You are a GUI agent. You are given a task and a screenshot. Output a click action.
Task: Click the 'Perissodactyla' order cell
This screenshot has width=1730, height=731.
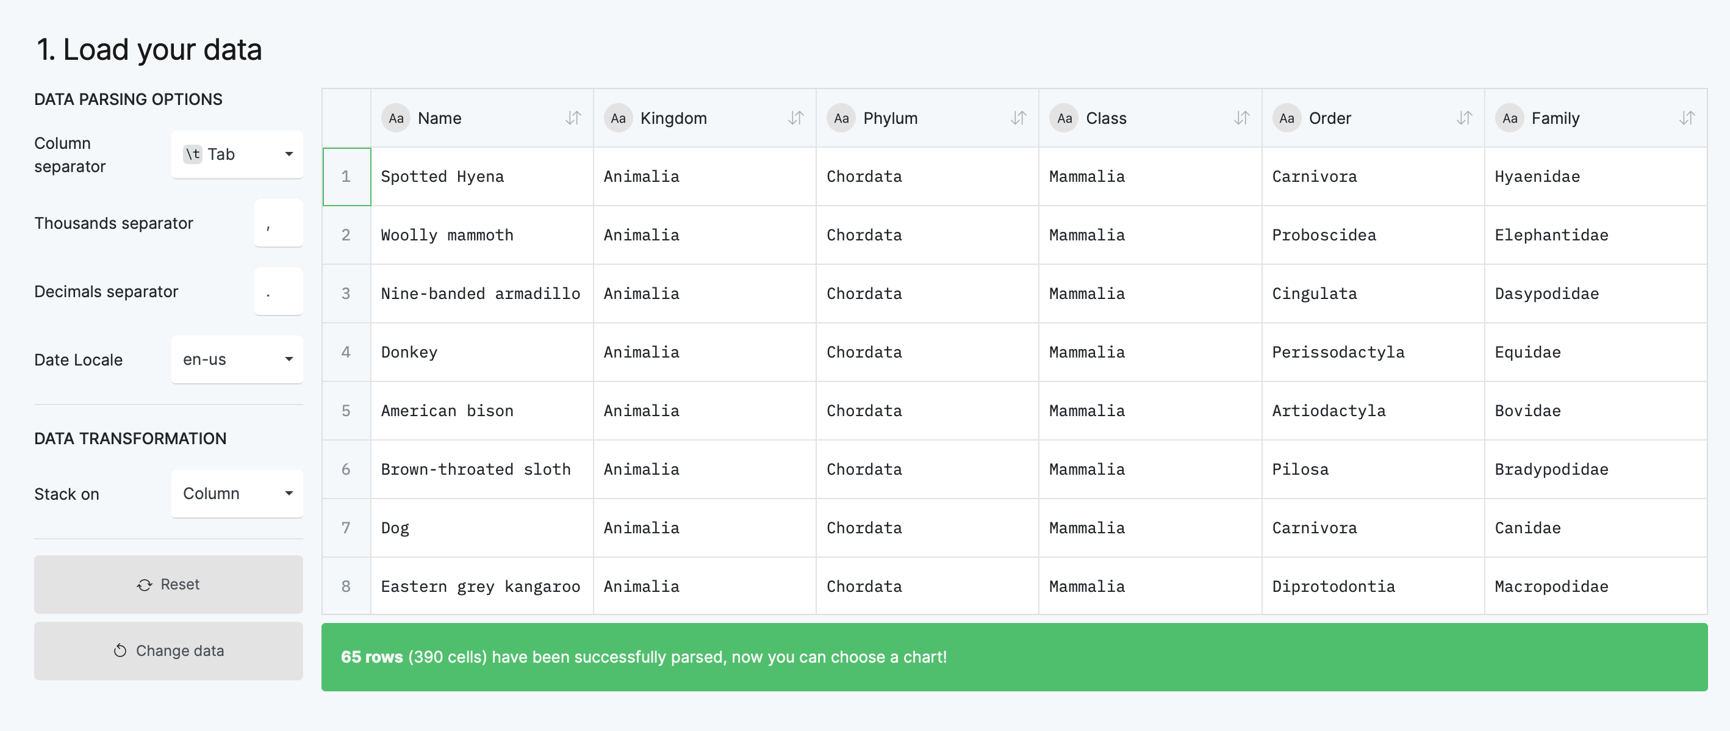tap(1373, 352)
